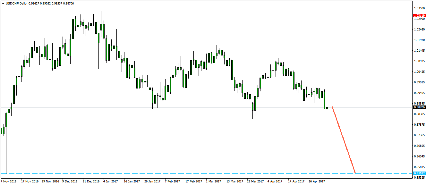The image size is (426, 185).
Task: Click the 26 Apr 2017 date label
Action: [x=317, y=181]
